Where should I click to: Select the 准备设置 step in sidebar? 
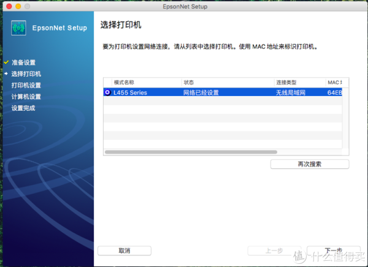tap(23, 62)
